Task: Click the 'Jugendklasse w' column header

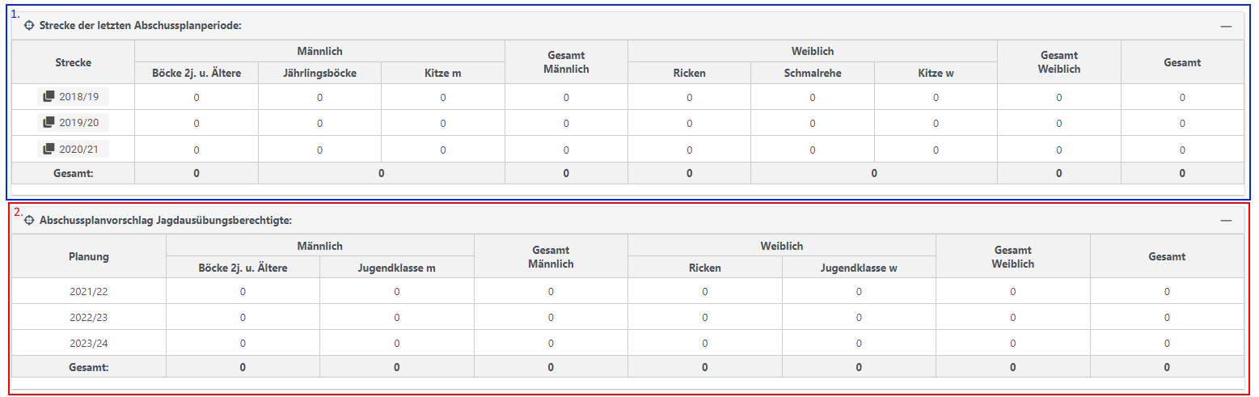Action: [858, 268]
